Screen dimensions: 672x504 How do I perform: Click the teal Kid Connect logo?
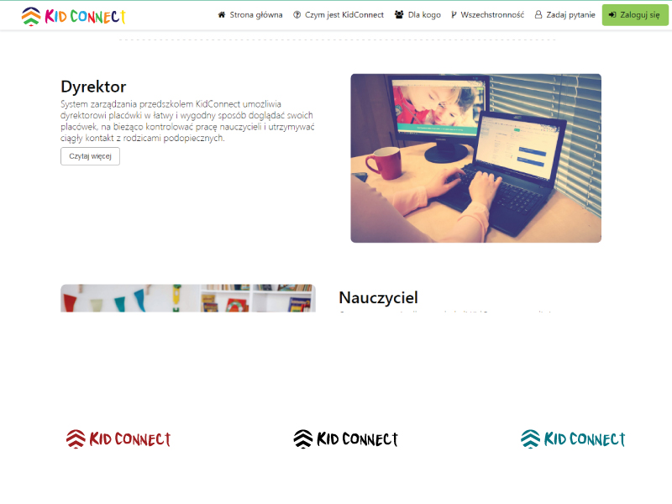[x=573, y=438]
